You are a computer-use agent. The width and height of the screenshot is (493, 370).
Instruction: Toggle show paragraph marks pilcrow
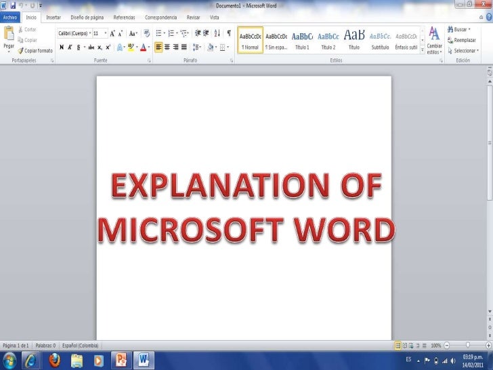tap(229, 33)
